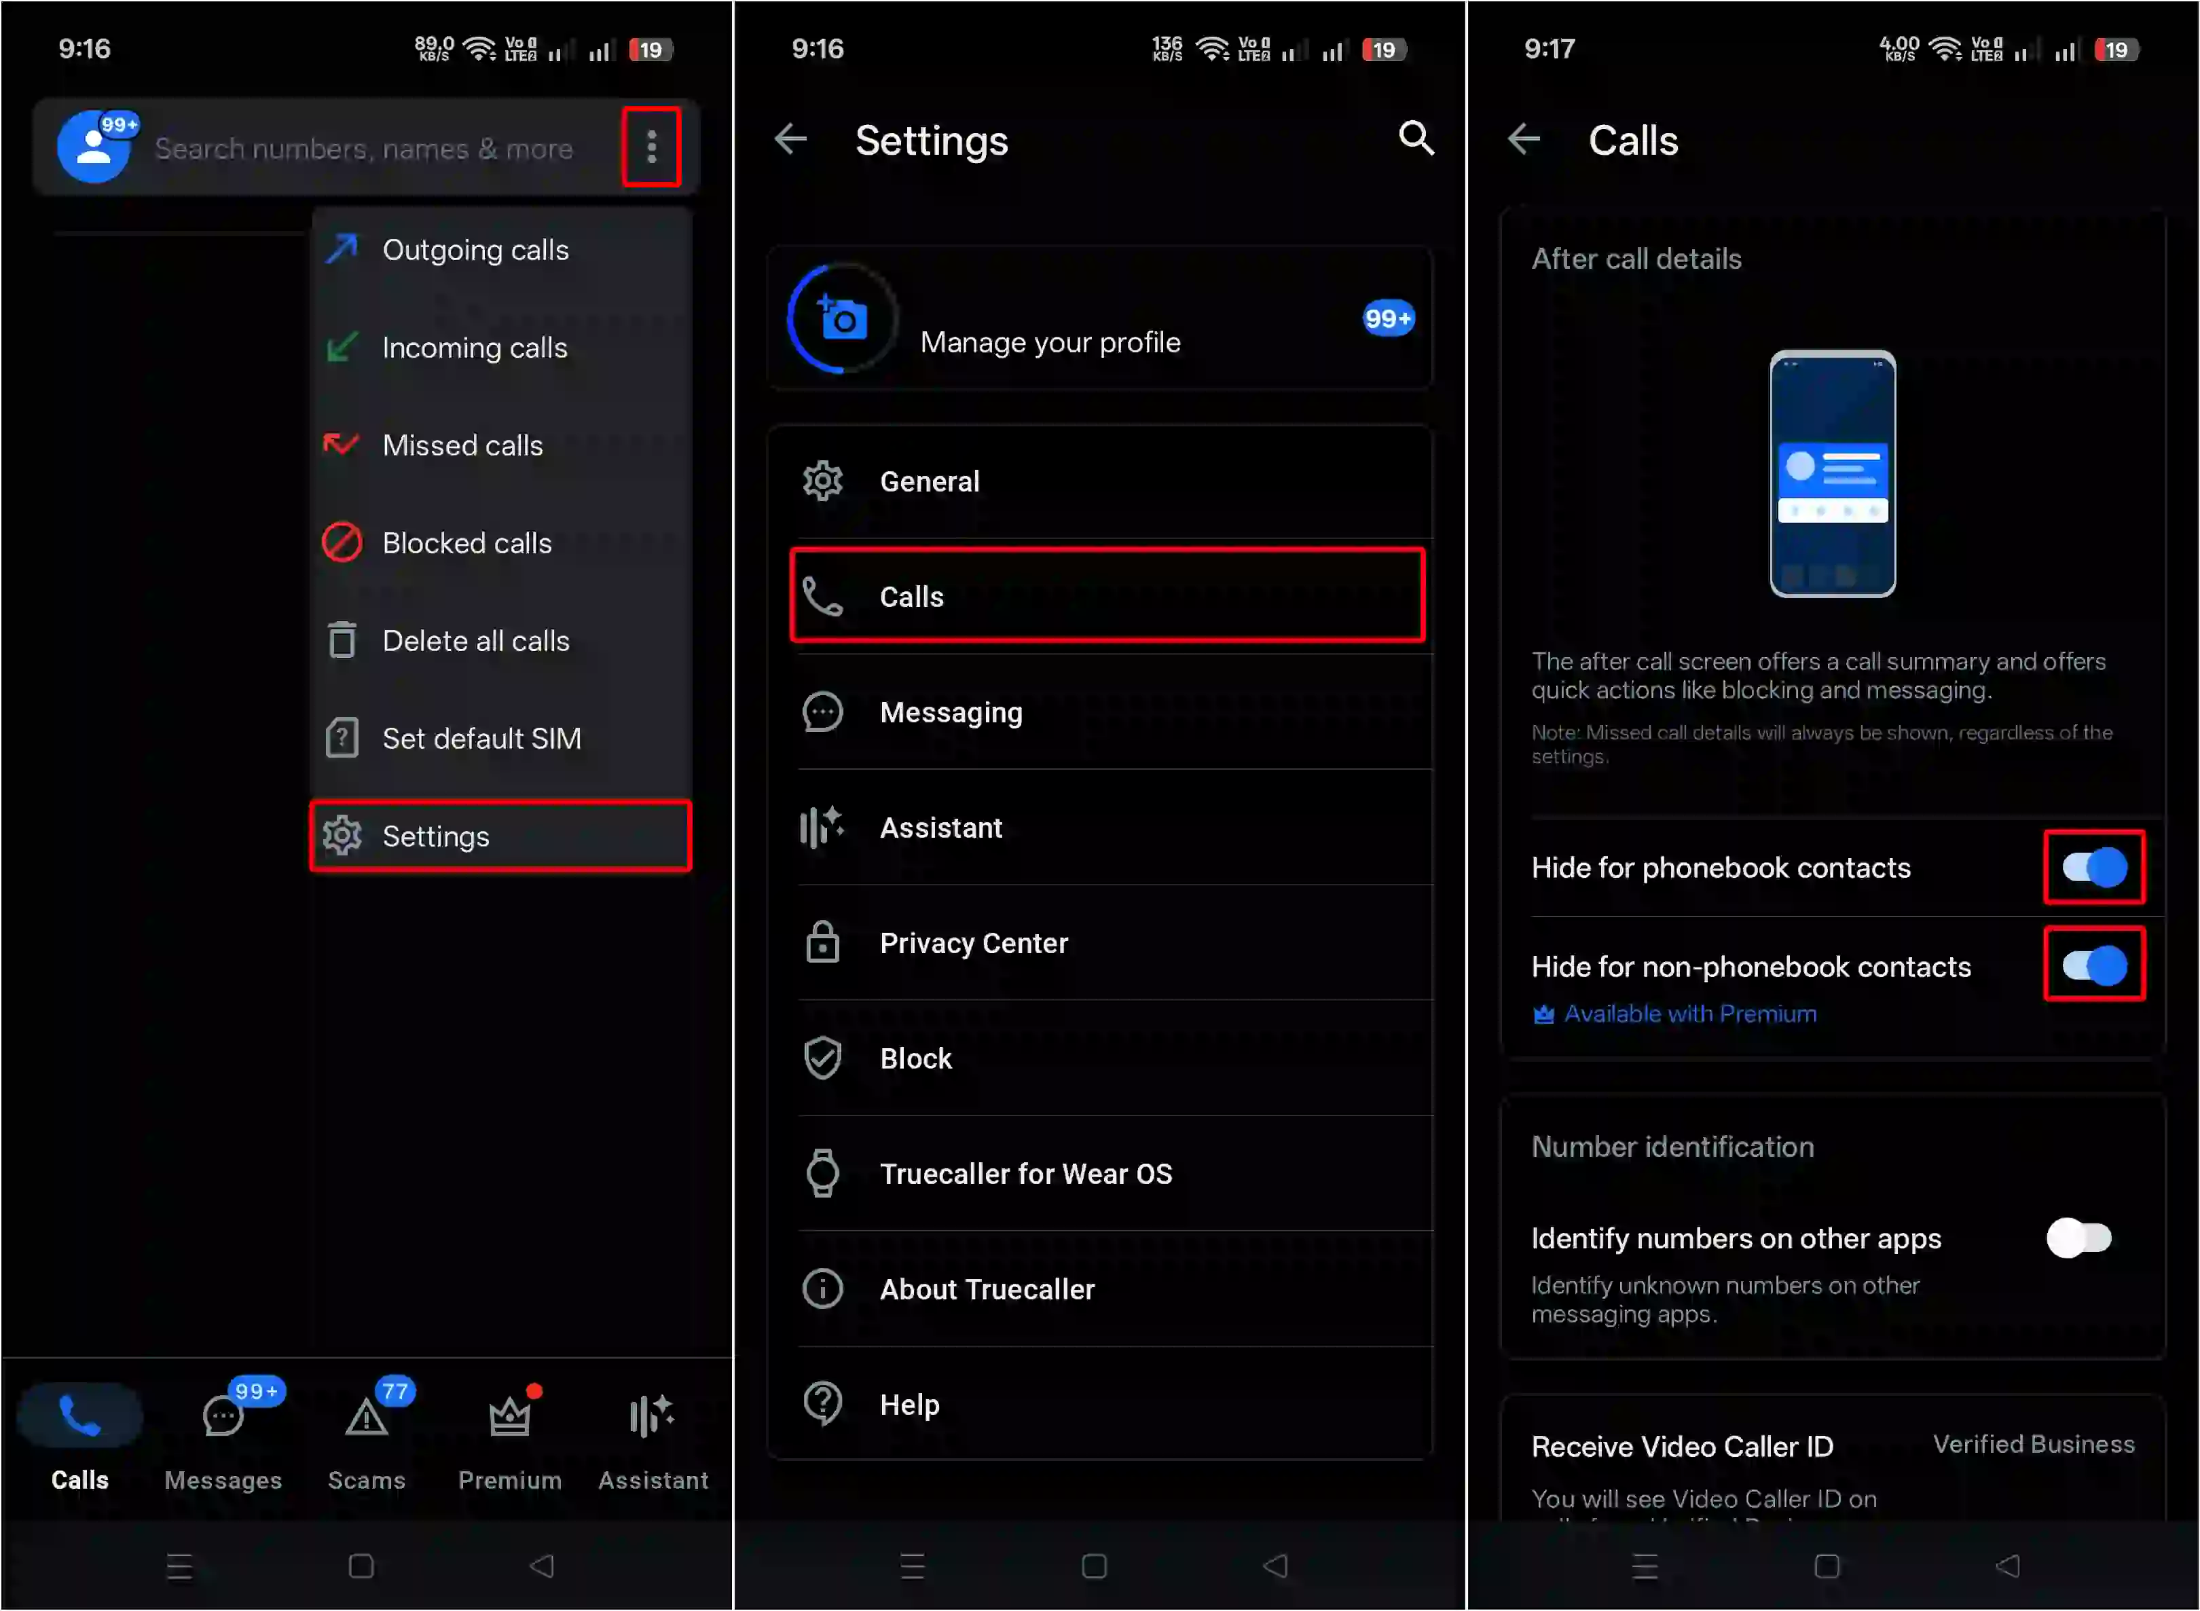This screenshot has width=2200, height=1611.
Task: Open the Assistant settings row
Action: 1100,828
